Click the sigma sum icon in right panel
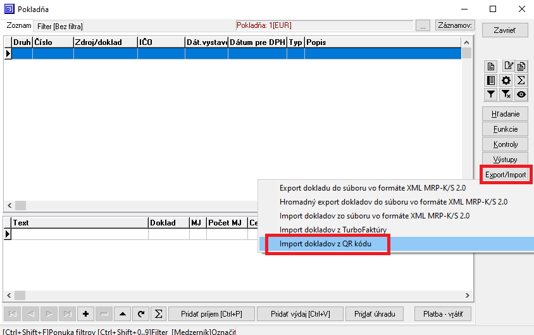 521,80
